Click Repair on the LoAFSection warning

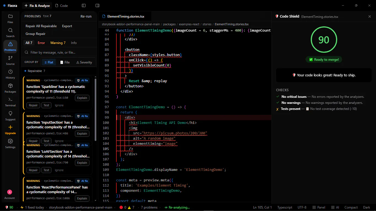click(33, 170)
